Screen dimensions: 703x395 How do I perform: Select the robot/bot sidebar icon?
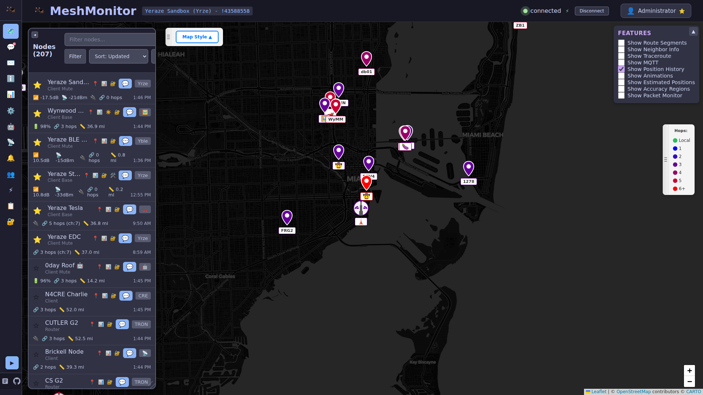[11, 127]
